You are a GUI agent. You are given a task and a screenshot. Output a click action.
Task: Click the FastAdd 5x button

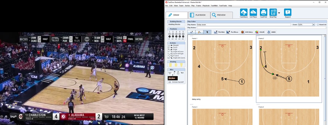(219, 32)
